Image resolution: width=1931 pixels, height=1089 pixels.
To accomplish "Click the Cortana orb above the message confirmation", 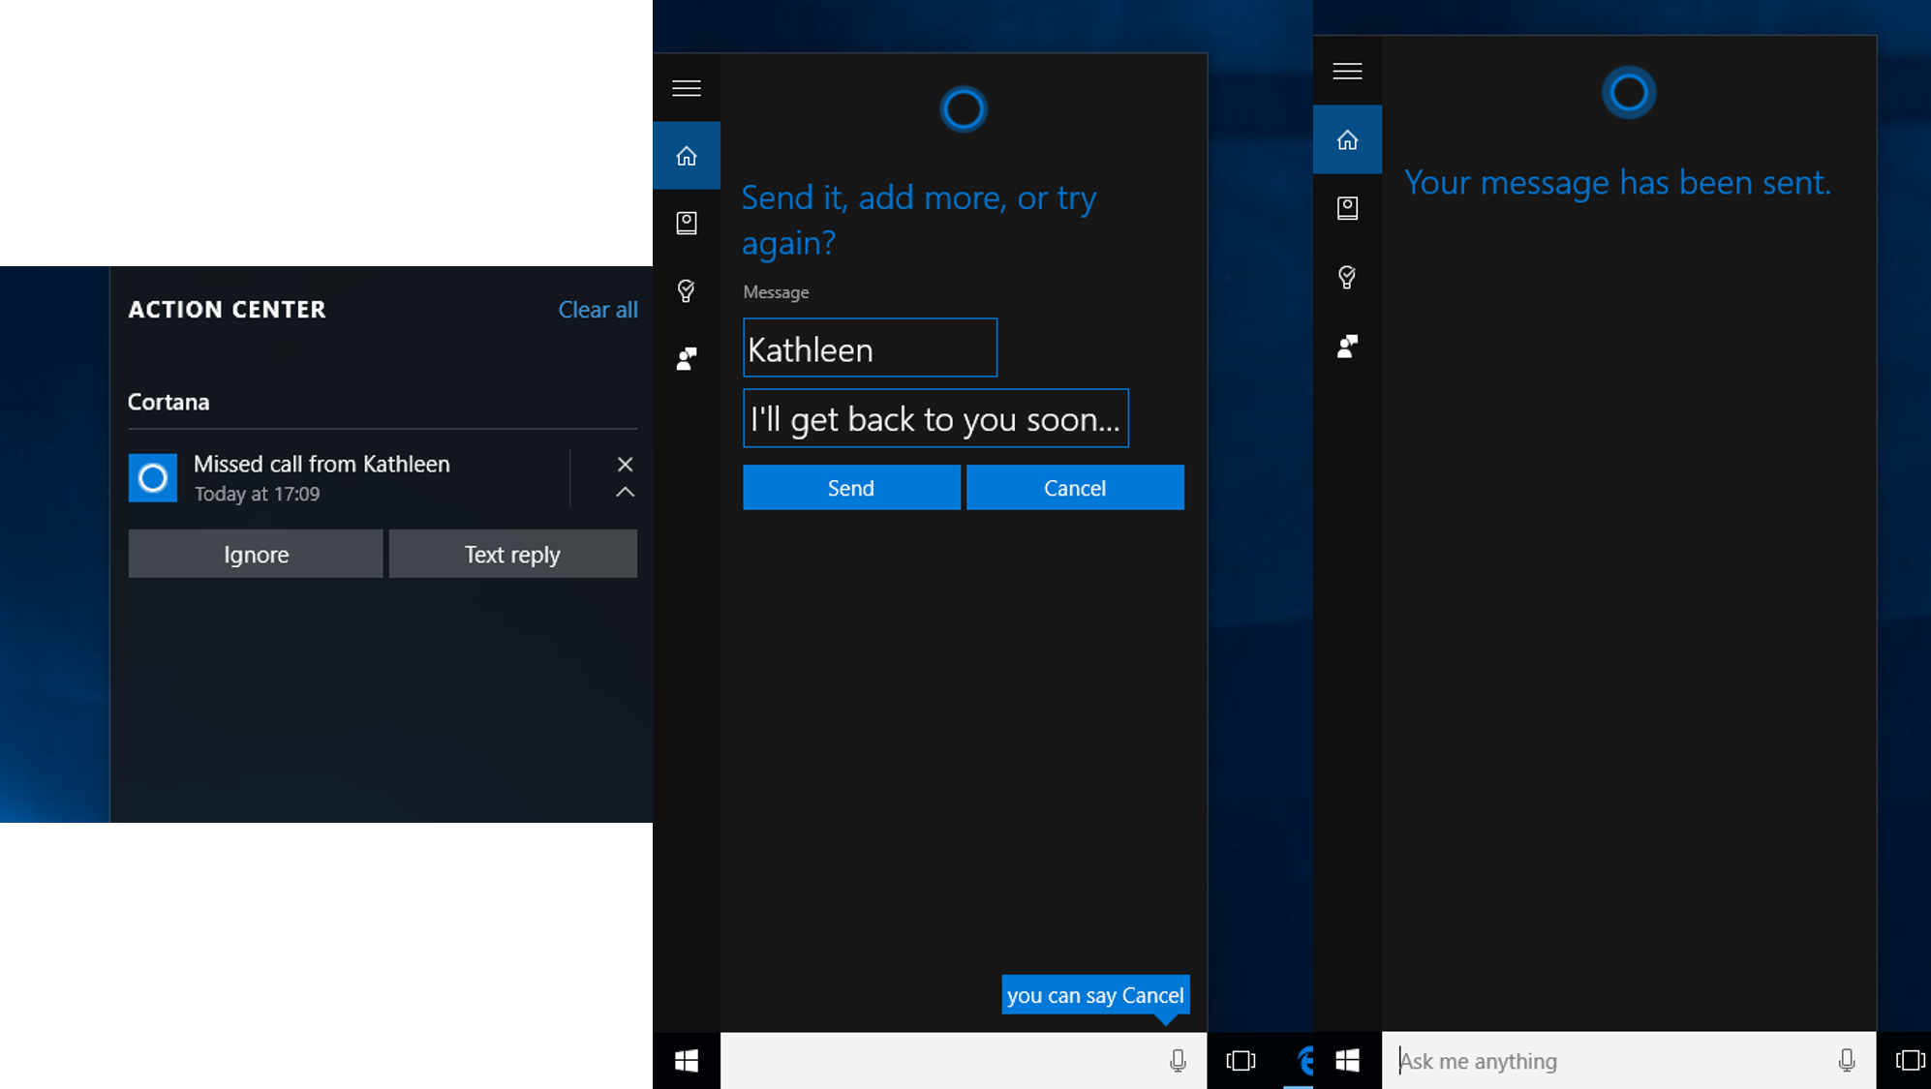I will tap(1630, 93).
